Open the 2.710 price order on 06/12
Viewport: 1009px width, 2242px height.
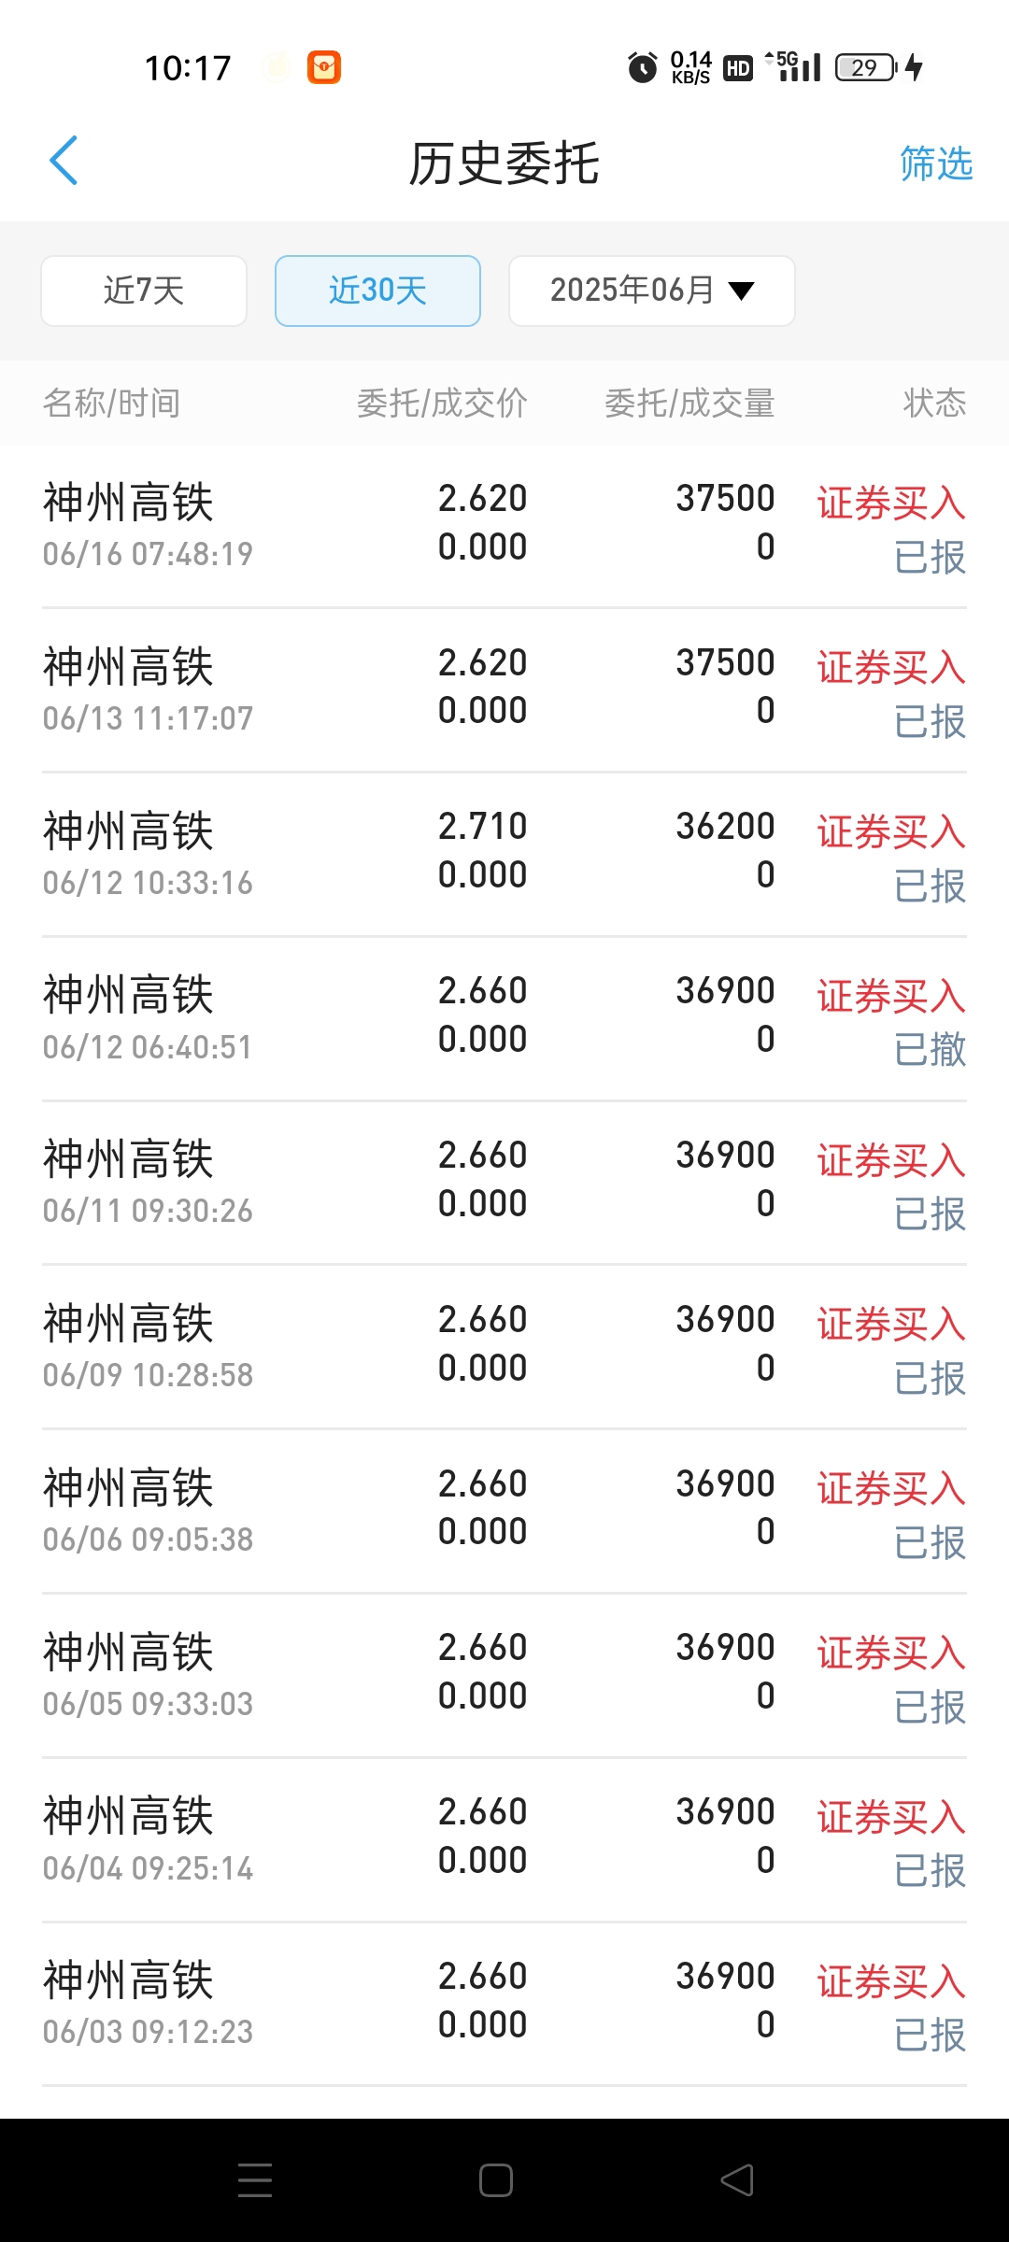pyautogui.click(x=504, y=854)
